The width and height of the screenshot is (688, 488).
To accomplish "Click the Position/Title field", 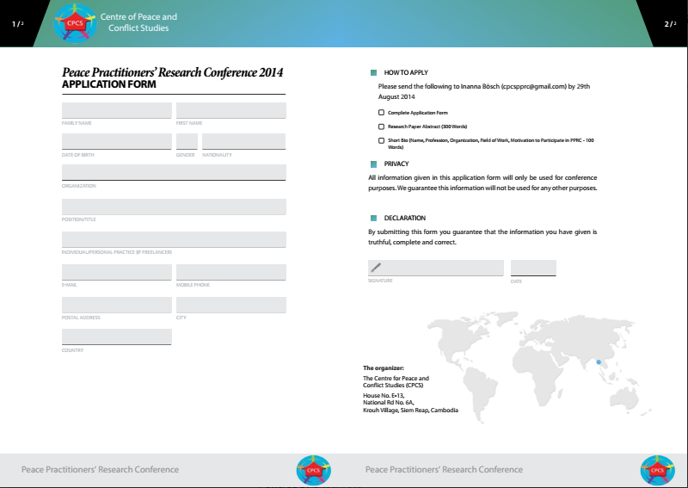I will (x=174, y=207).
